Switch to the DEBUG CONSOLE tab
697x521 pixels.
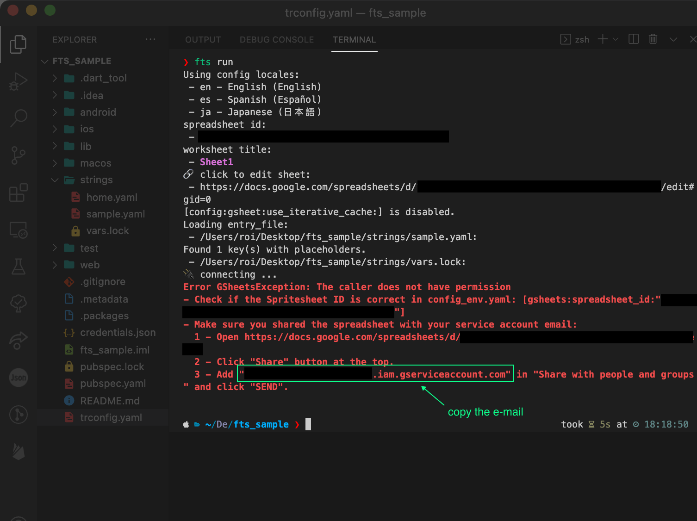pyautogui.click(x=276, y=40)
